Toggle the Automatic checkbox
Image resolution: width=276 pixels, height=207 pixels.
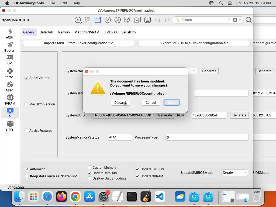(x=27, y=169)
